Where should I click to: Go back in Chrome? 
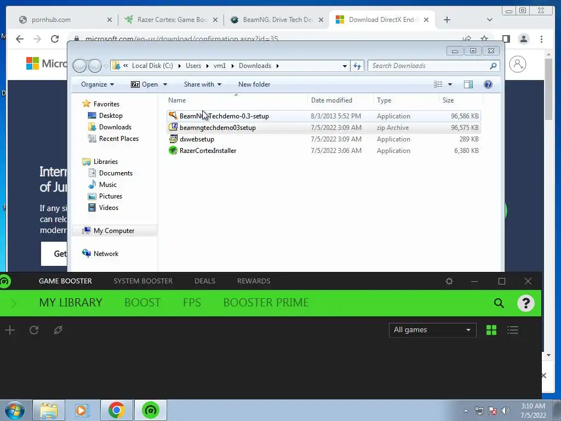click(x=20, y=39)
